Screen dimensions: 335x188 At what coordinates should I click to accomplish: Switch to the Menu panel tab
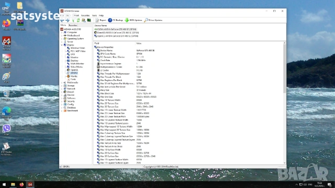pyautogui.click(x=63, y=25)
